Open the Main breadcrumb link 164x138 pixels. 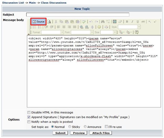pyautogui.click(x=32, y=3)
